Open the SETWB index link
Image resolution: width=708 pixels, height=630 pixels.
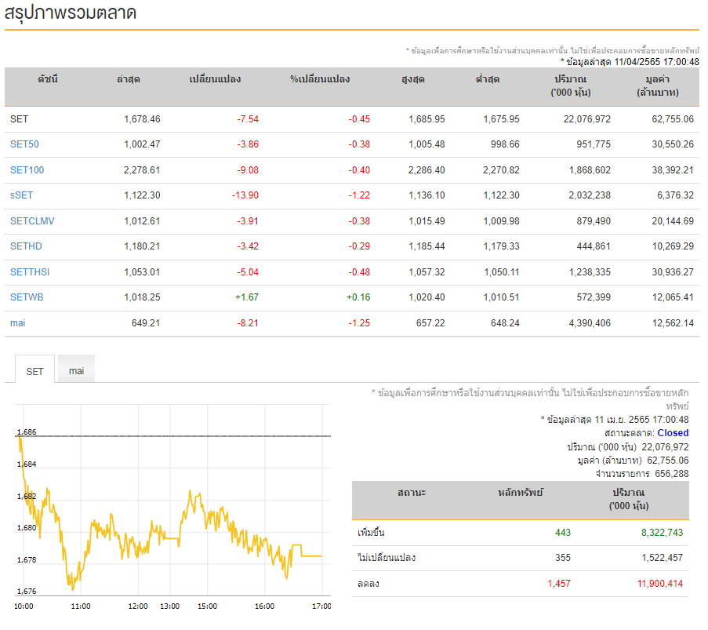(27, 297)
